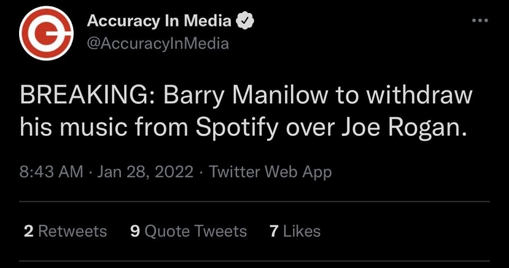Click the number 2 beside Retweets

(x=28, y=231)
